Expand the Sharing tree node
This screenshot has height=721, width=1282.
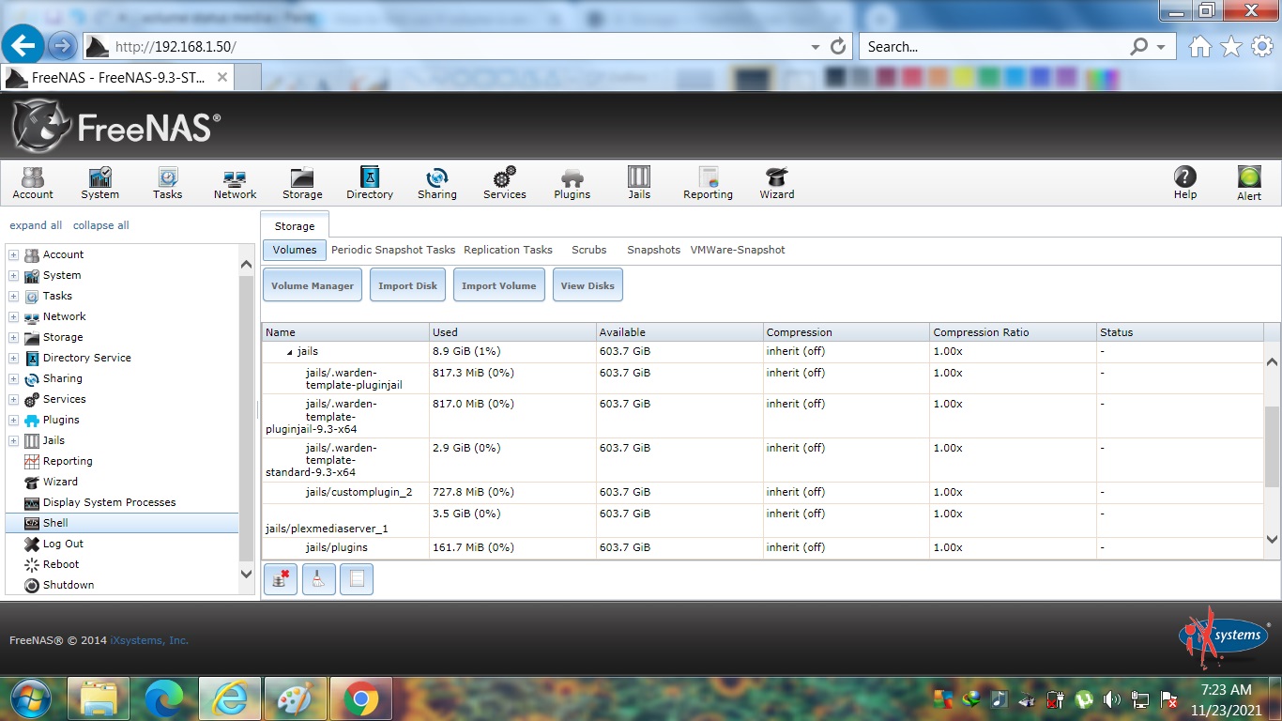point(14,378)
